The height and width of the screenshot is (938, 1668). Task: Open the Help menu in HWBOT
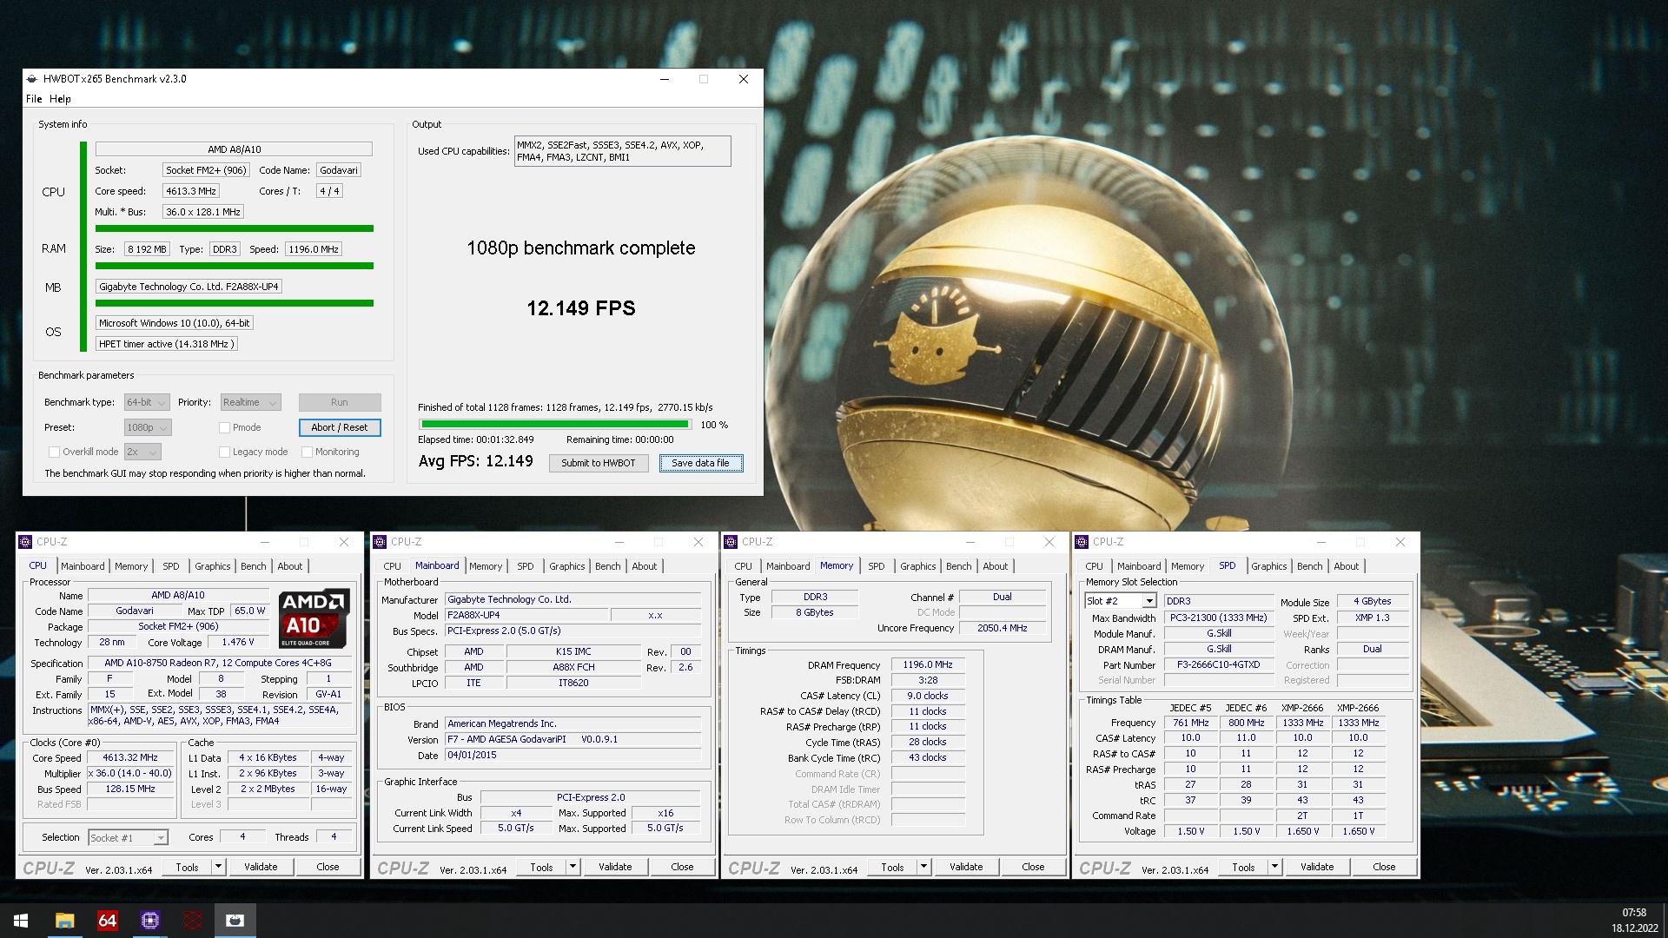[60, 98]
